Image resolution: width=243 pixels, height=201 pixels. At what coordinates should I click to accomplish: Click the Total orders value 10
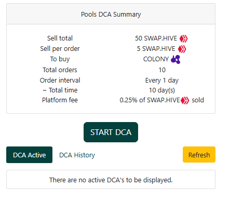click(x=162, y=70)
